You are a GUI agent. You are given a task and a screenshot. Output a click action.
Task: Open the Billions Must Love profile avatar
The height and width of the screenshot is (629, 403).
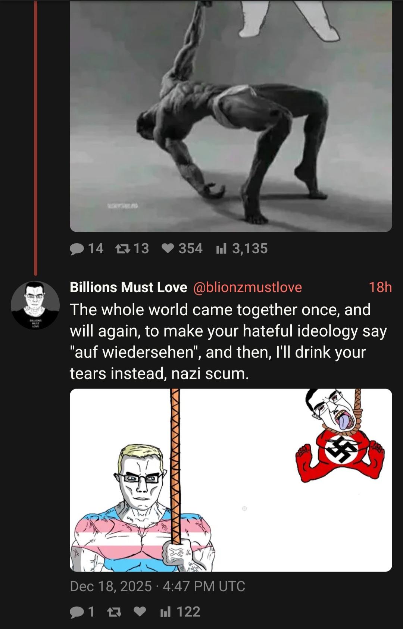(35, 305)
